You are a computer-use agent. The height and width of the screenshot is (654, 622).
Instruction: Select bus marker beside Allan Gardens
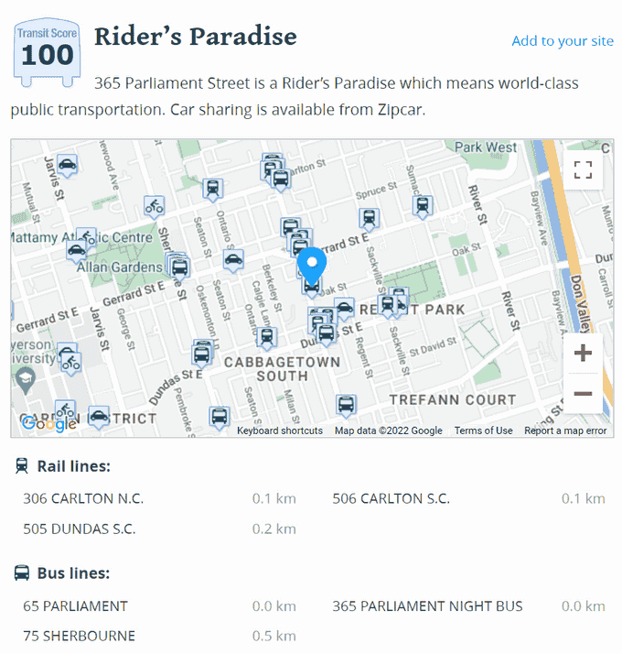tap(179, 268)
